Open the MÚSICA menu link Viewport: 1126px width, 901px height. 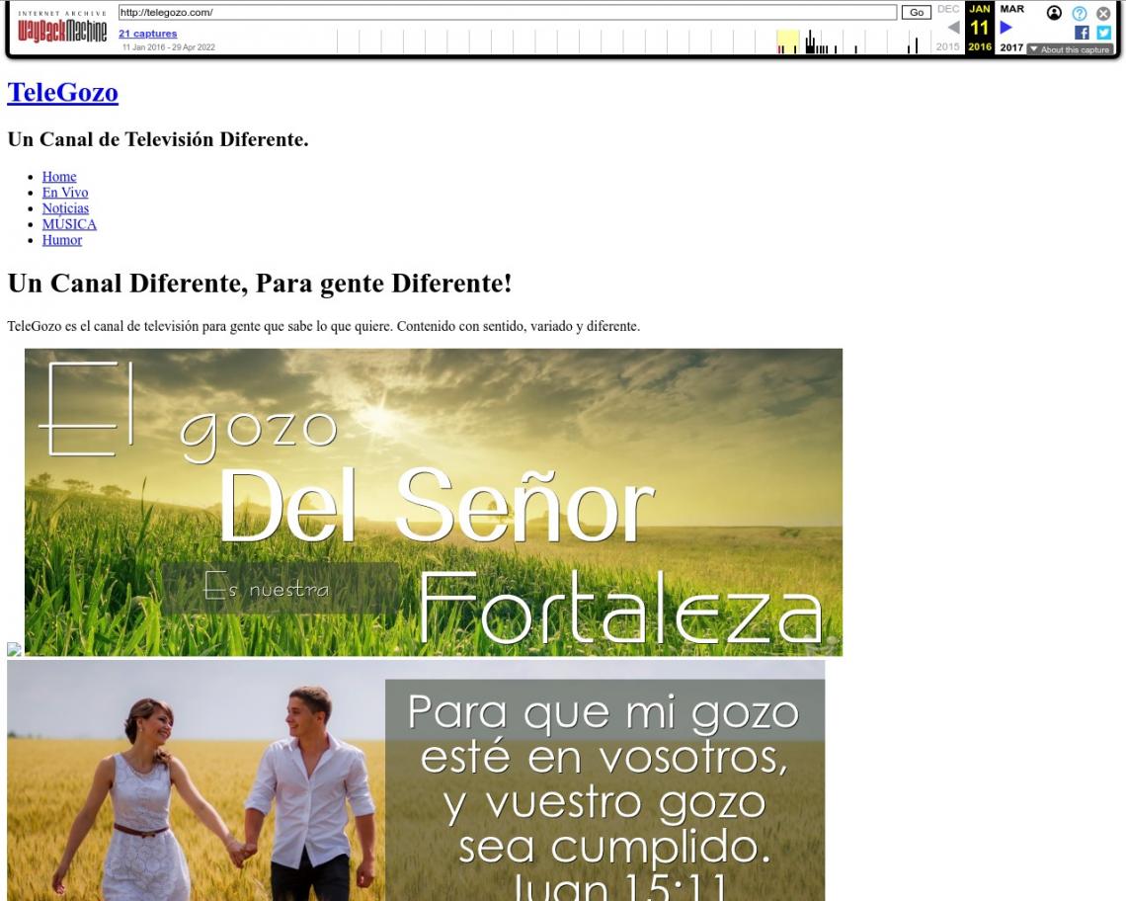coord(69,224)
